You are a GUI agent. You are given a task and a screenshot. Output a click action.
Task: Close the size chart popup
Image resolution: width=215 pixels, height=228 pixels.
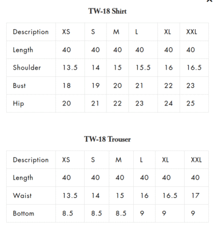[209, 1]
